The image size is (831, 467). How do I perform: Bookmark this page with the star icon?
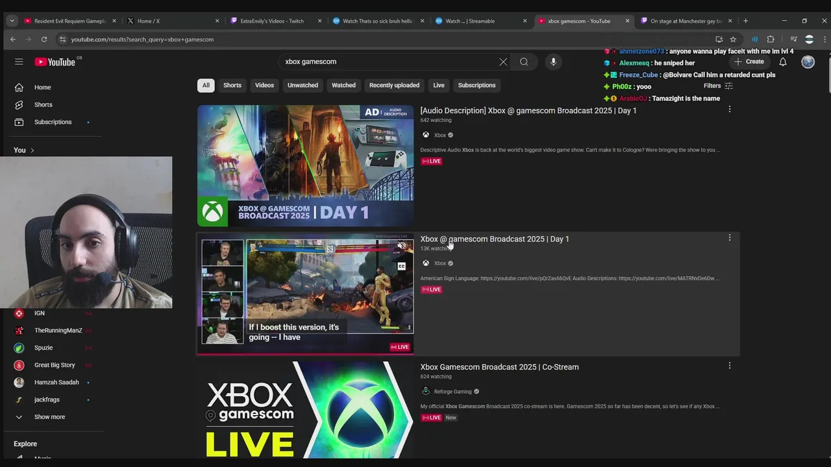click(733, 39)
